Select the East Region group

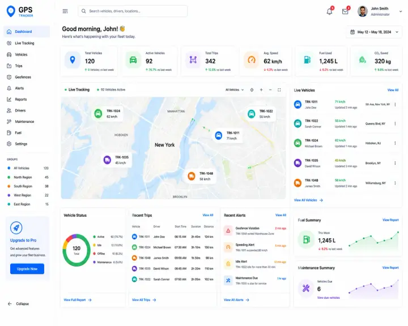click(x=28, y=204)
